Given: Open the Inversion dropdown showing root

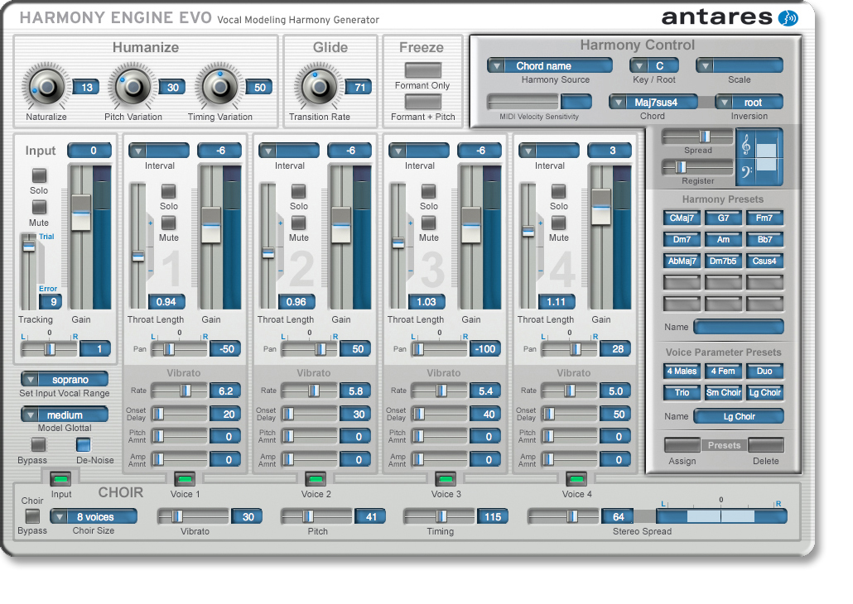Looking at the screenshot, I should coord(749,103).
